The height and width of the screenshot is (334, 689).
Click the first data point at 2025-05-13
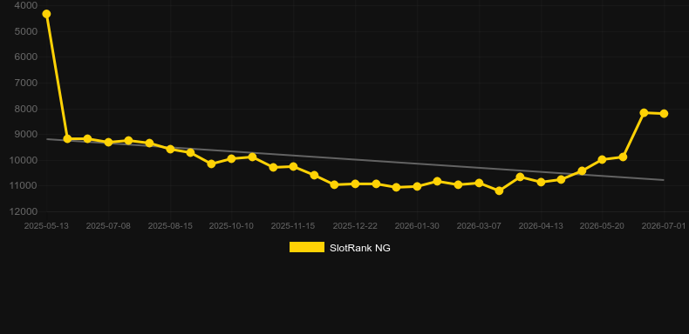click(x=46, y=14)
